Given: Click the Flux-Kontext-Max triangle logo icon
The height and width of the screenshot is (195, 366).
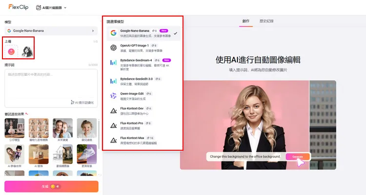Looking at the screenshot, I should (113, 141).
